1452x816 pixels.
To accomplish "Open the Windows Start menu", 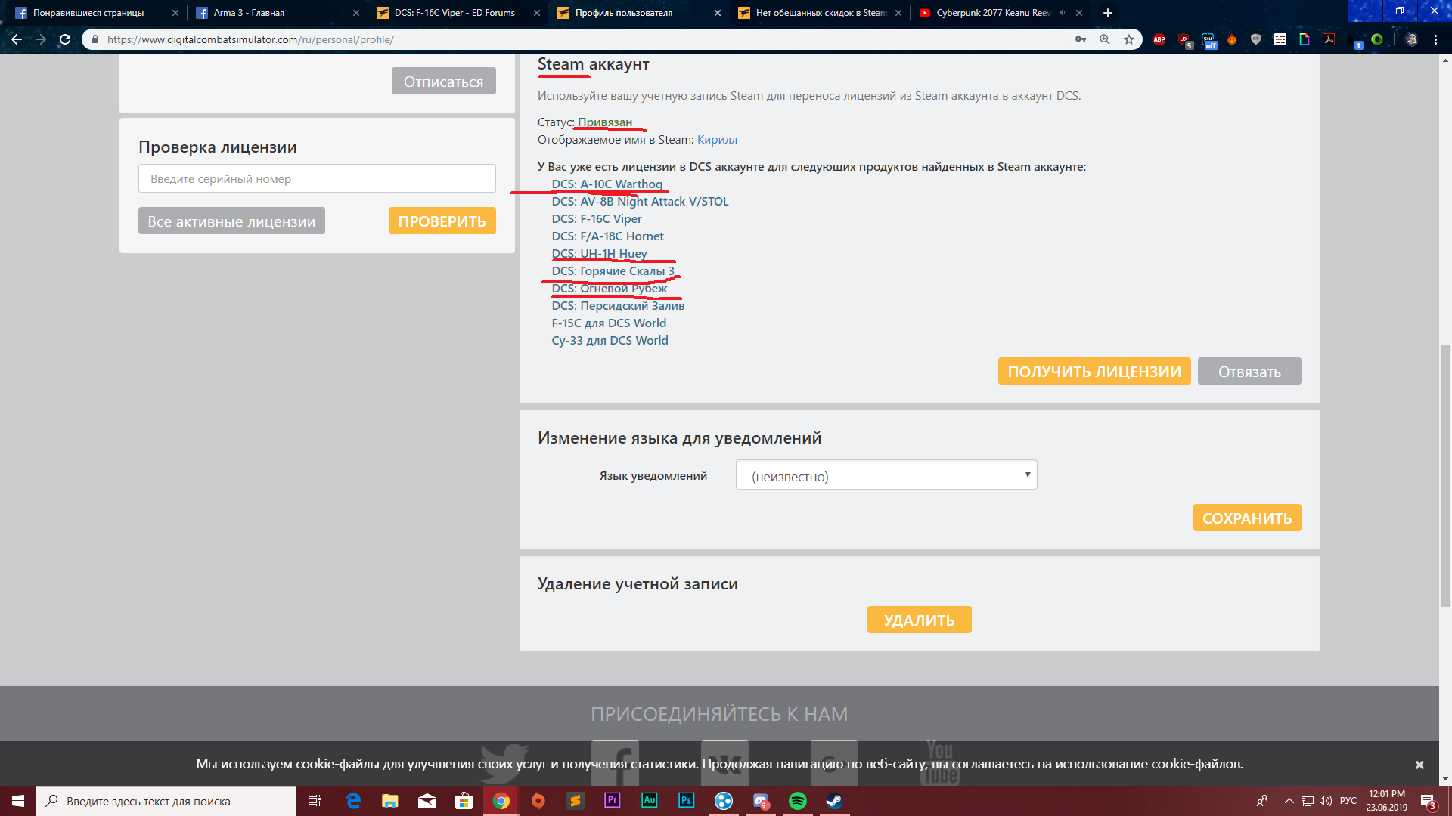I will [x=18, y=801].
